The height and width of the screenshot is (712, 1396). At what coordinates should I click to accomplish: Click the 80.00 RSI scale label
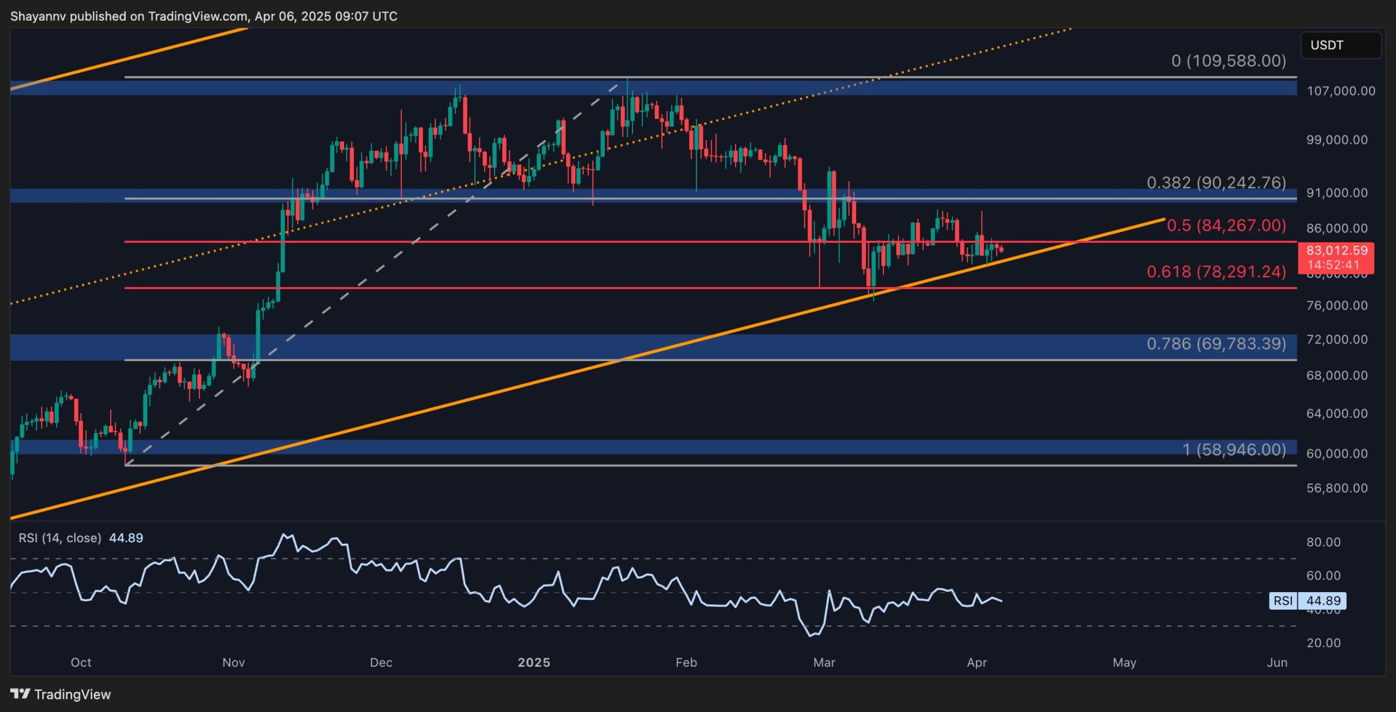[x=1323, y=542]
